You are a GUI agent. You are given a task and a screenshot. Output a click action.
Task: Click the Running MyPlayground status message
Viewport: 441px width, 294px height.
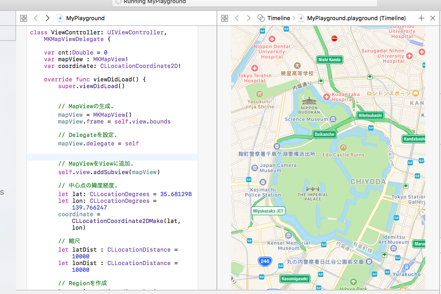pos(155,2)
